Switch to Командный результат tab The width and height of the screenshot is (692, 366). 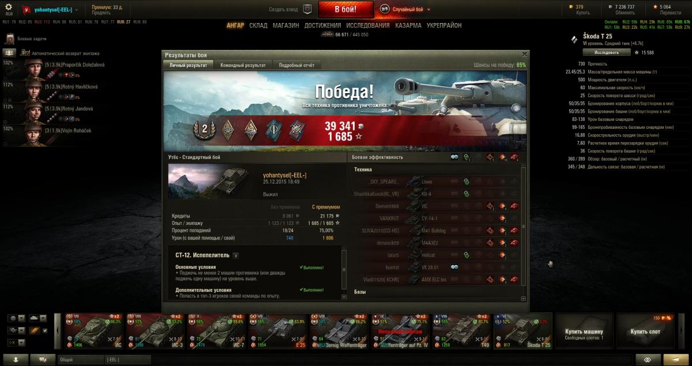pos(243,65)
